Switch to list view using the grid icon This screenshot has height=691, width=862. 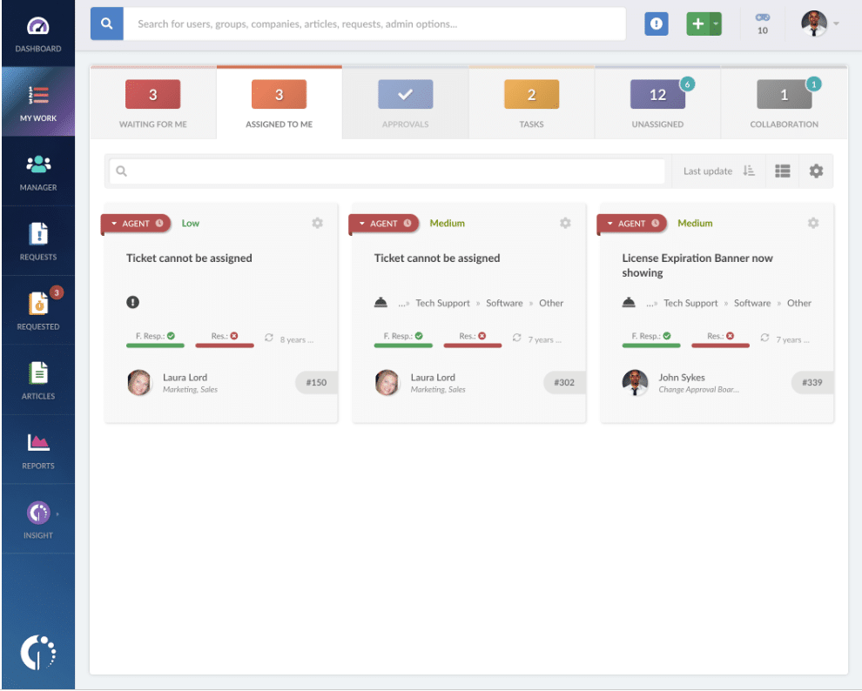coord(782,171)
